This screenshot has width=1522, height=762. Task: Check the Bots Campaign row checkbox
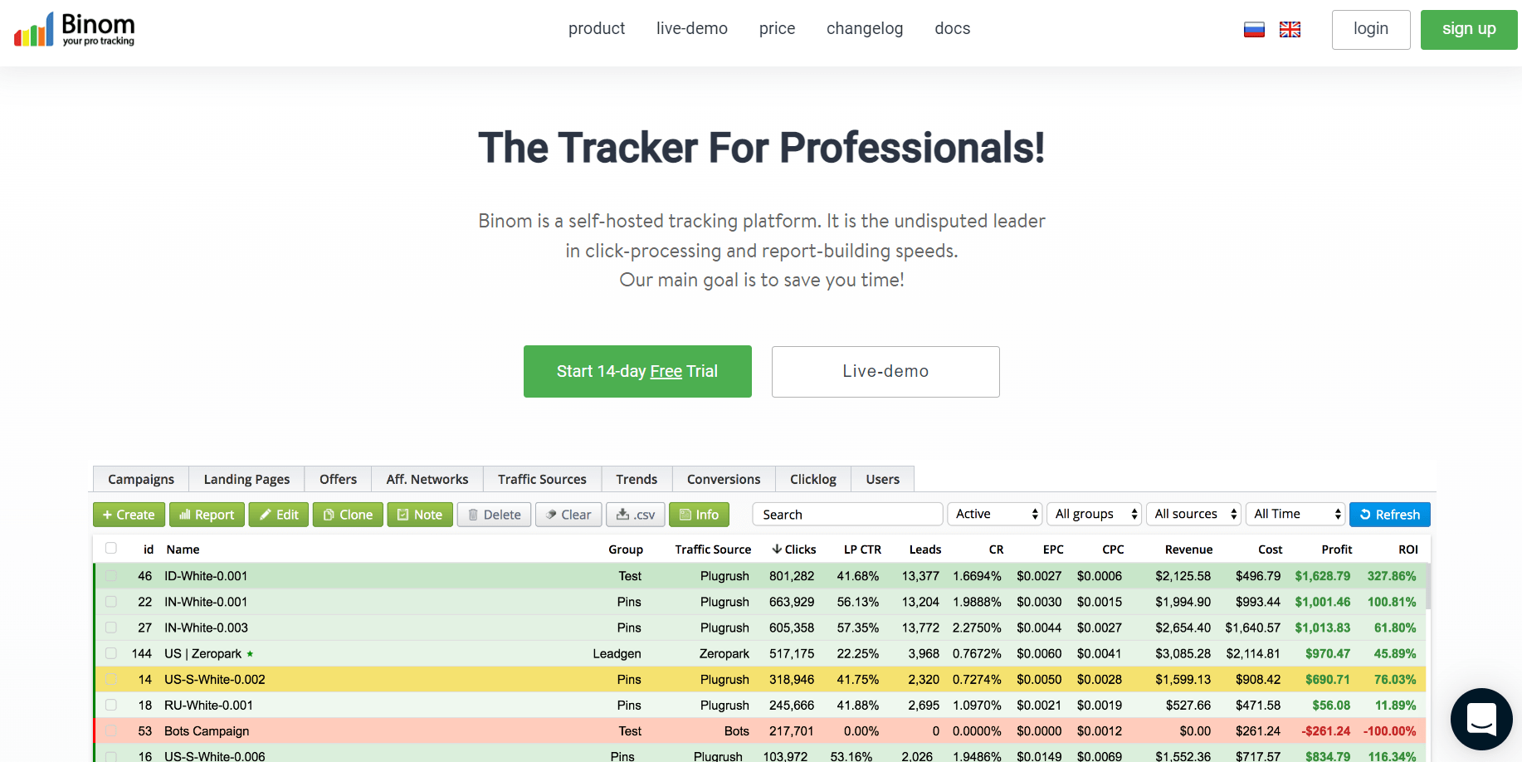pyautogui.click(x=111, y=730)
